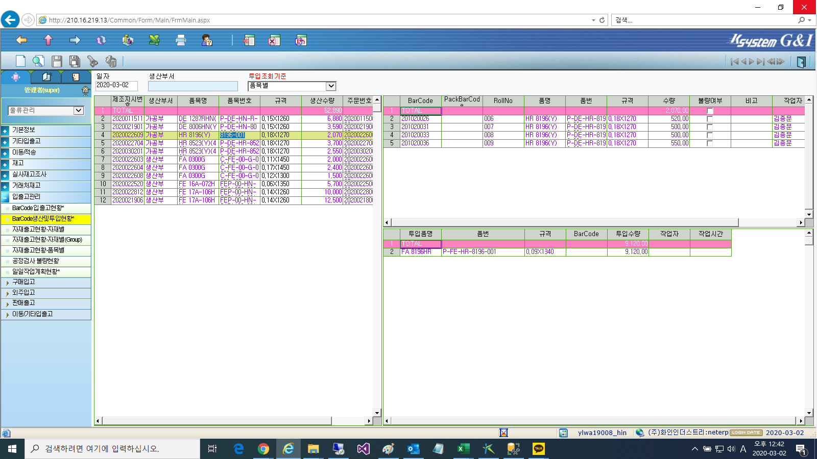Click the trash can delete icon
The width and height of the screenshot is (817, 459).
[111, 61]
